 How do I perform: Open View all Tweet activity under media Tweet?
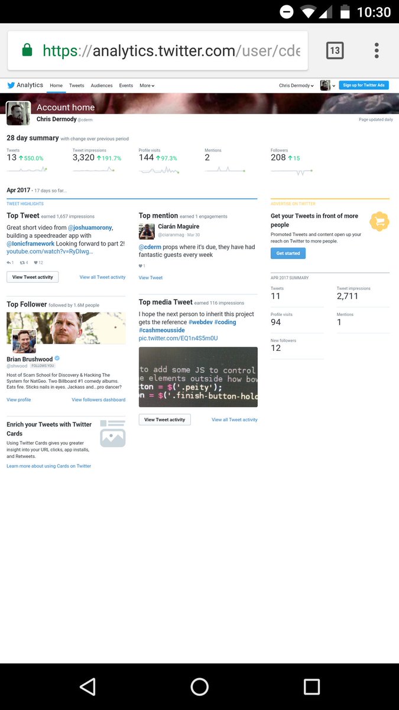(x=235, y=419)
